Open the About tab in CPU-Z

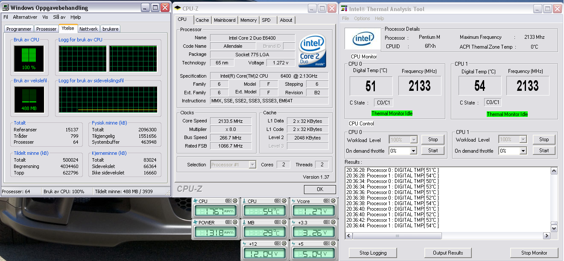(286, 20)
